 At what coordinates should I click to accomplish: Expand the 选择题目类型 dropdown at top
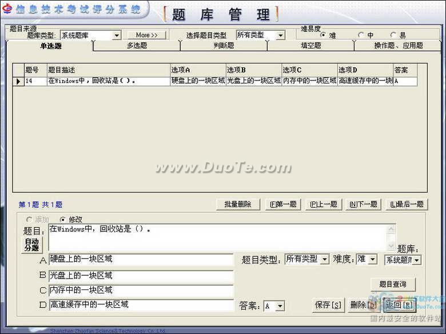click(x=280, y=35)
